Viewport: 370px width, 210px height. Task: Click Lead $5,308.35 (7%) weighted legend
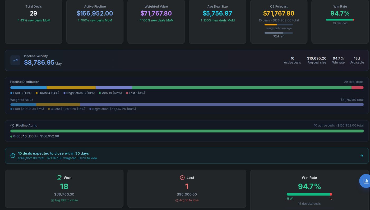[x=27, y=109]
